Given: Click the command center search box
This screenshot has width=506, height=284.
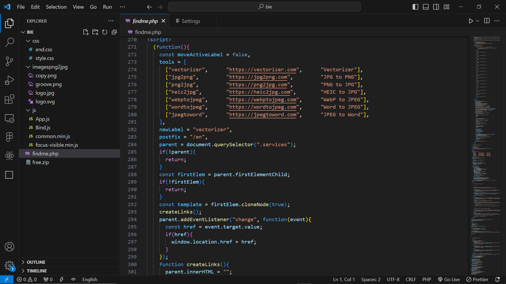Looking at the screenshot, I should [264, 7].
